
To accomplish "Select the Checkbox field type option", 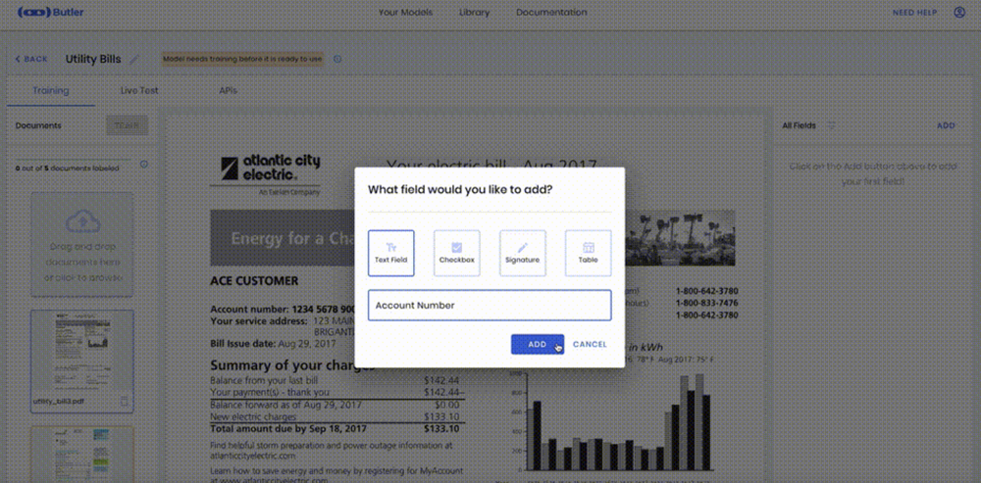I will (457, 253).
